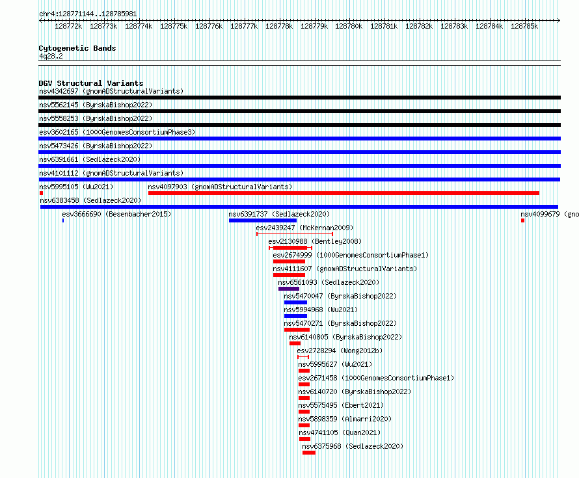
Task: Select the long red nsv4097903 bar
Action: click(x=343, y=193)
